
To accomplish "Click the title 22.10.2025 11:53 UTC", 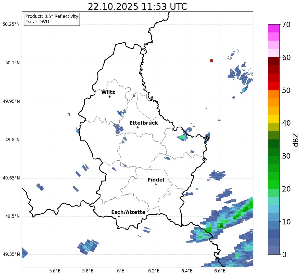I will click(x=137, y=7).
